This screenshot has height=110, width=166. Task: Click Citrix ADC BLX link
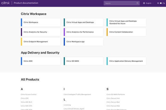point(26,102)
